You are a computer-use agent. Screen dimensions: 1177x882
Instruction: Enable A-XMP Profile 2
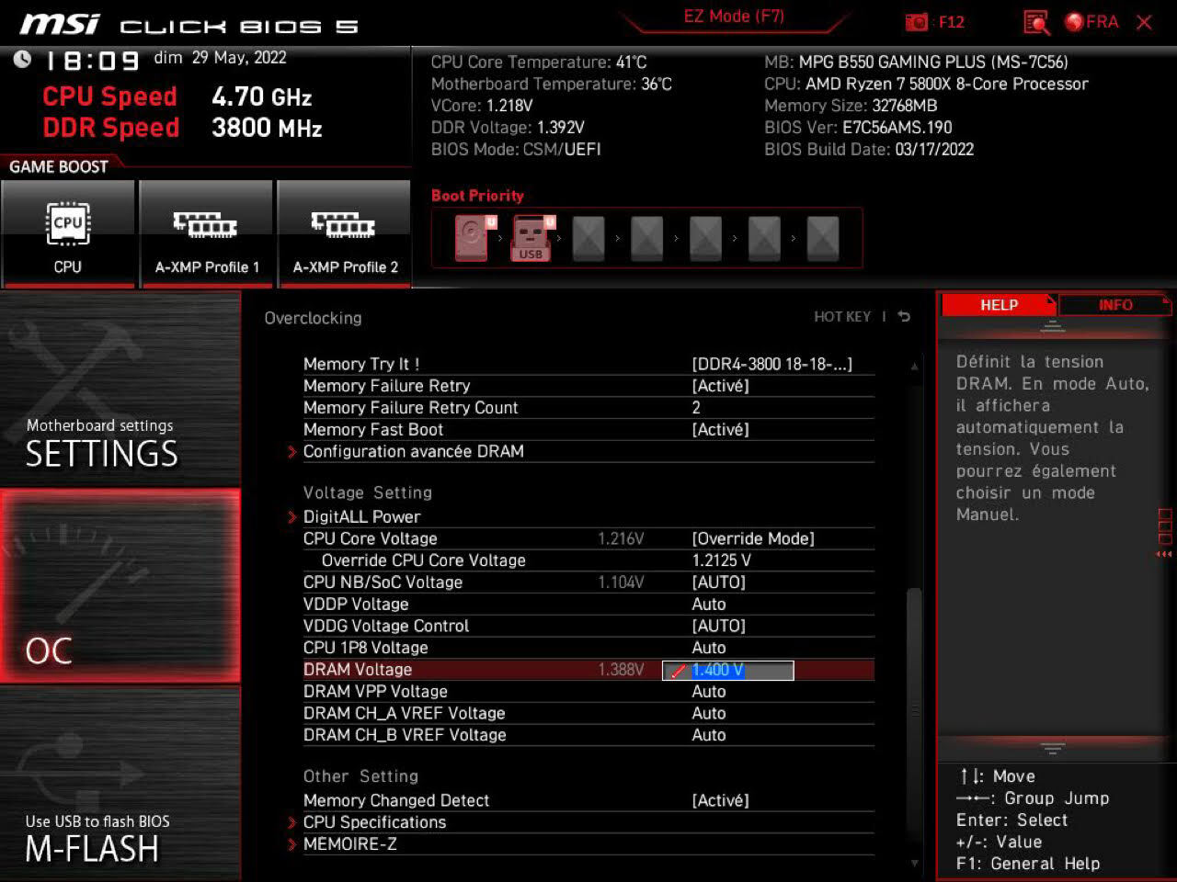coord(345,233)
